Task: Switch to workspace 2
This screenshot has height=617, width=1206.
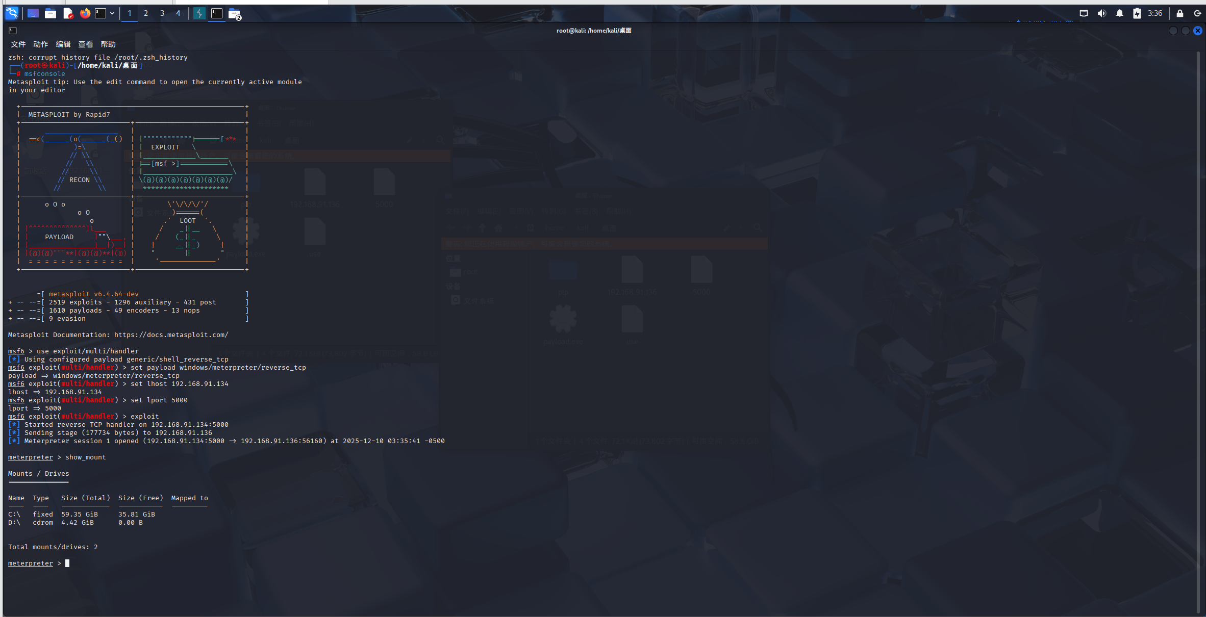Action: point(146,13)
